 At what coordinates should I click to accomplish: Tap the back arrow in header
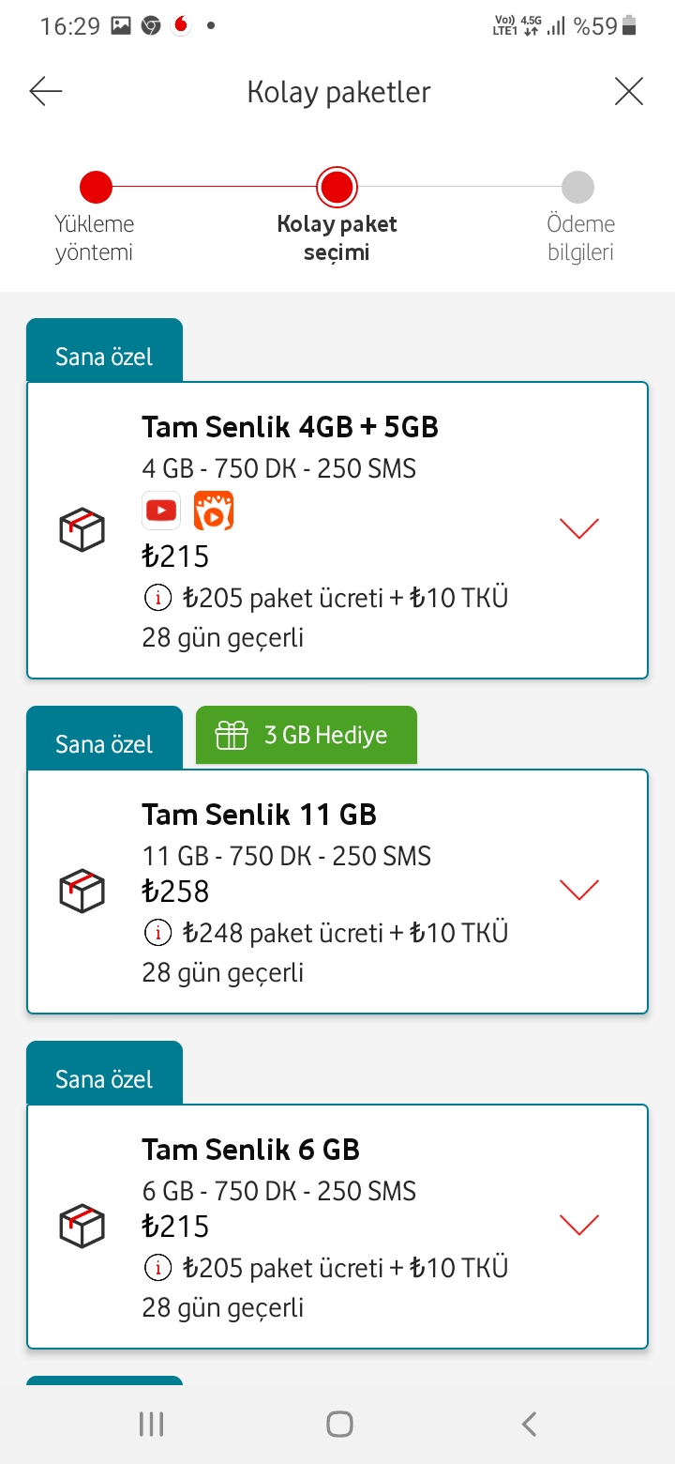click(x=45, y=91)
